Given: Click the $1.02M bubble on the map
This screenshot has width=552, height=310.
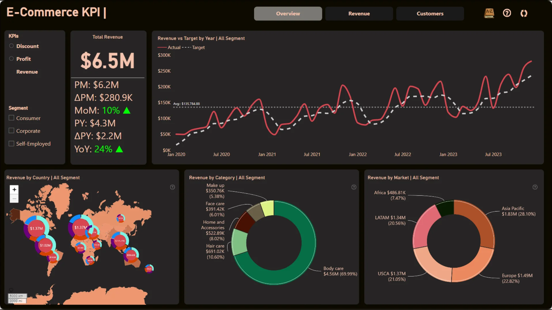Looking at the screenshot, I should (45, 245).
